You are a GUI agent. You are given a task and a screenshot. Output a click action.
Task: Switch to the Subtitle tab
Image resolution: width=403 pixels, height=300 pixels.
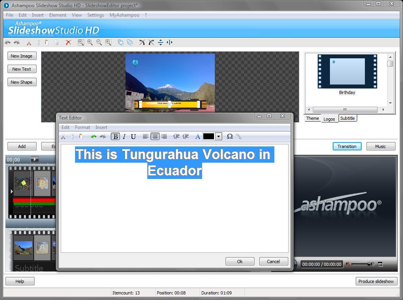point(347,118)
